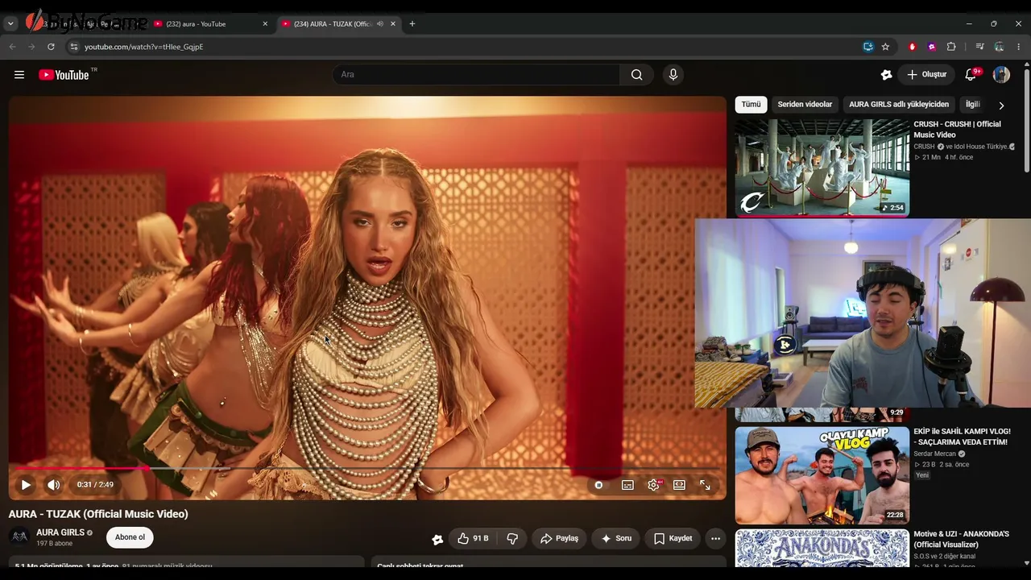Click the address bar URL

144,47
